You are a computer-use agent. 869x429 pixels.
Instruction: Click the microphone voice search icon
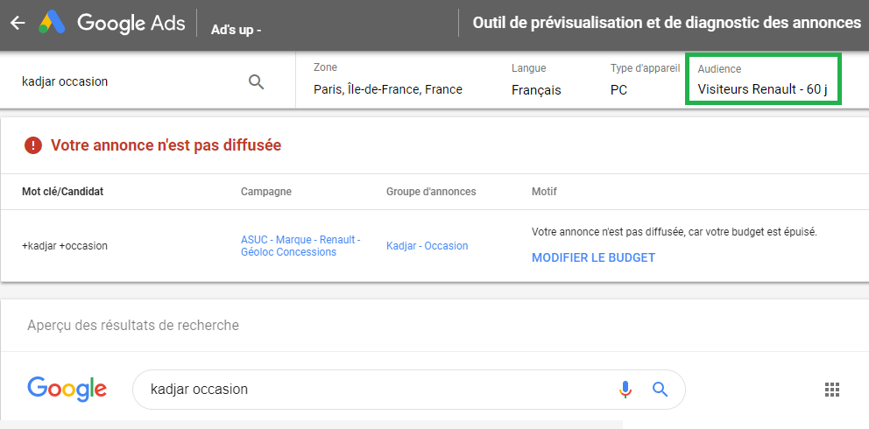625,389
